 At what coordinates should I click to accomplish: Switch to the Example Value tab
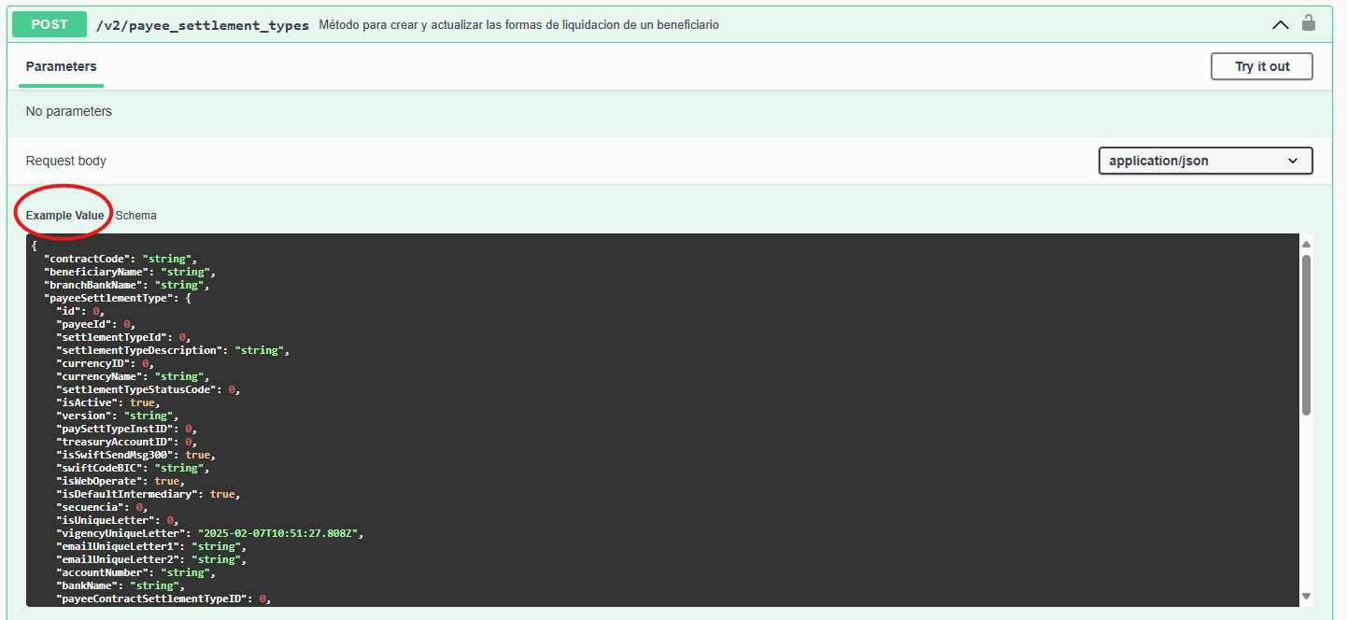(x=64, y=216)
